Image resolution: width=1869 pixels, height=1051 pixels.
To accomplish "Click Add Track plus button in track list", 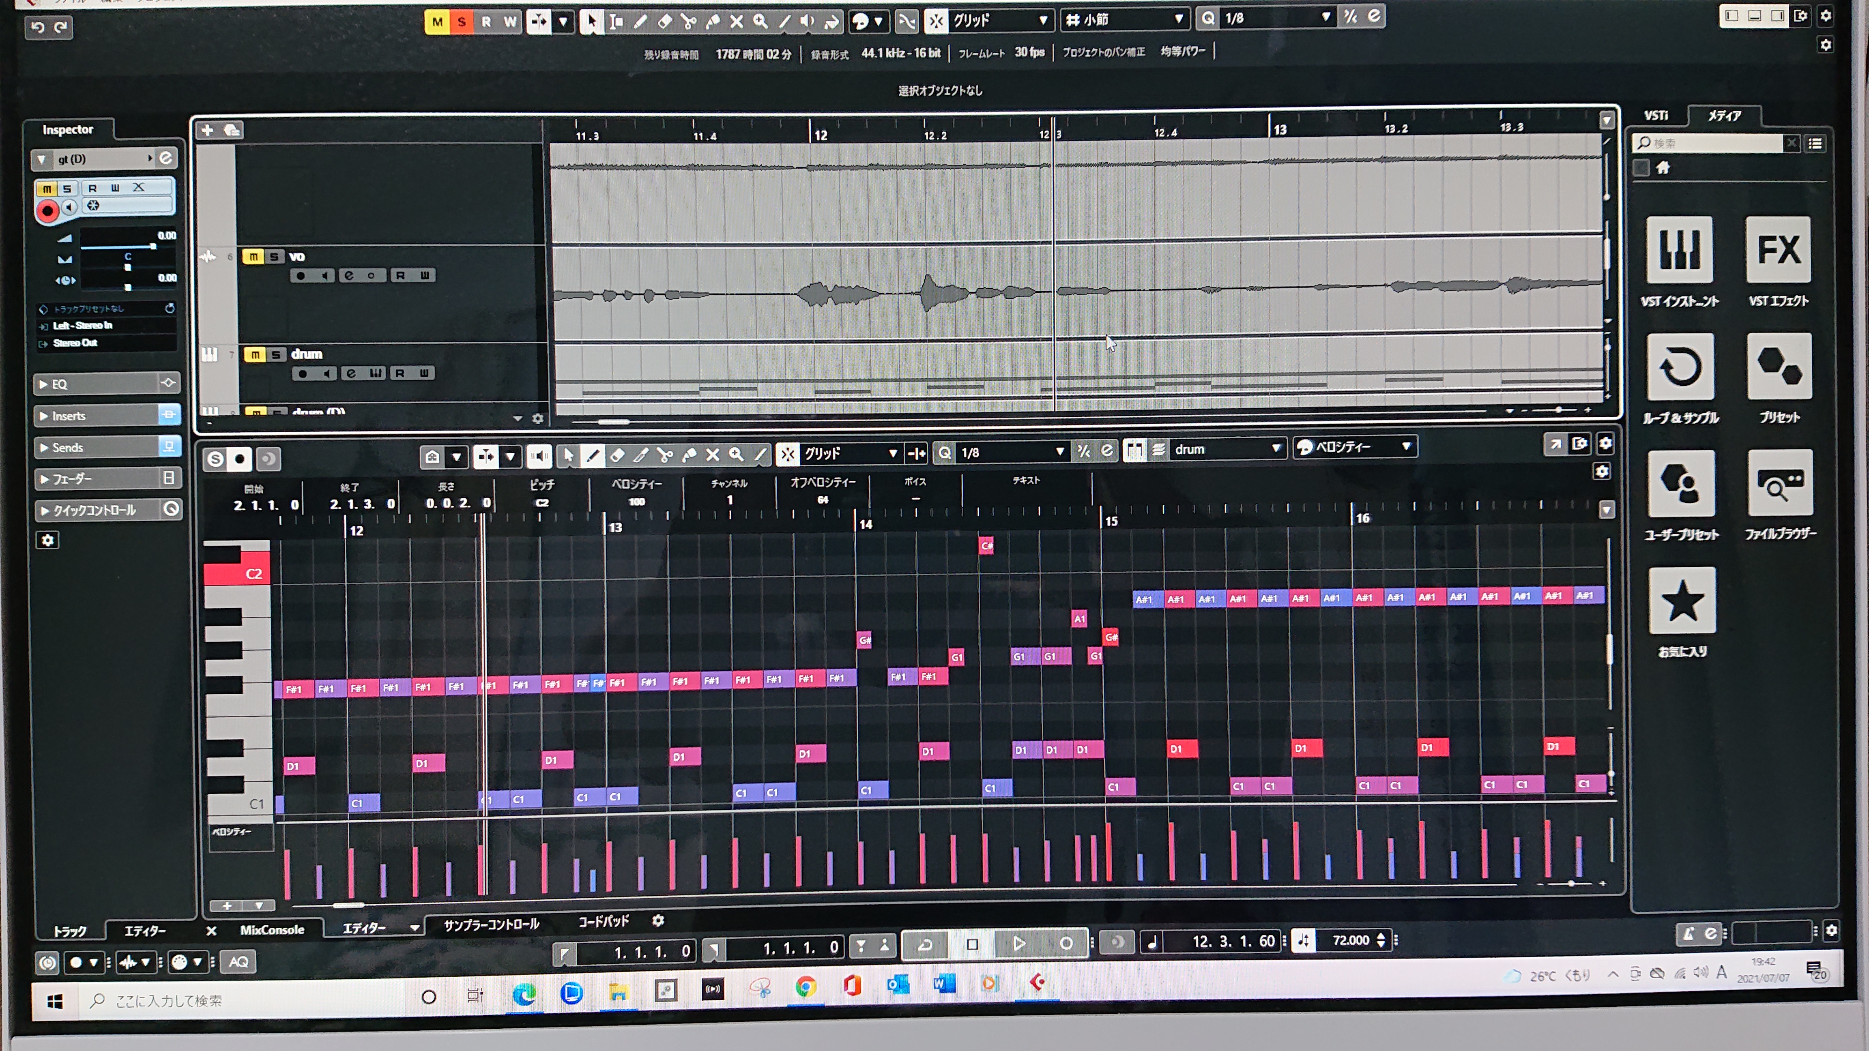I will coord(207,130).
